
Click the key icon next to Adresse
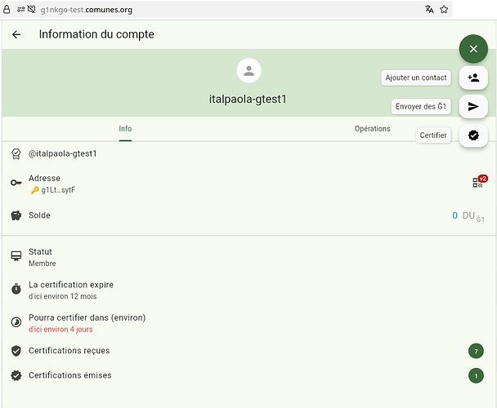16,183
